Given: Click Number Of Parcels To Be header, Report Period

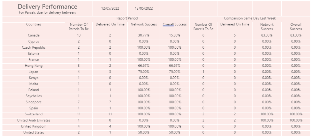Looking at the screenshot, I should pos(79,27).
